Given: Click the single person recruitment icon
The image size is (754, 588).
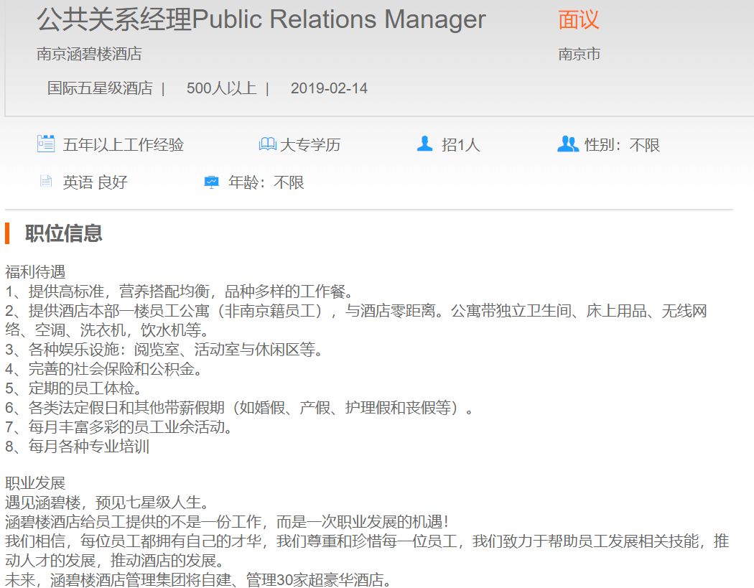Looking at the screenshot, I should pyautogui.click(x=424, y=144).
